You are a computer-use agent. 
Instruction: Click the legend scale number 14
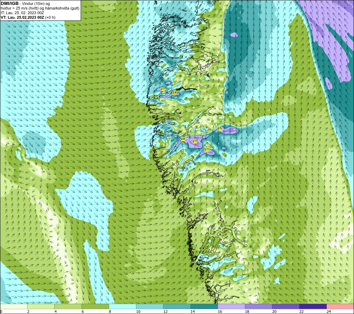193,312
